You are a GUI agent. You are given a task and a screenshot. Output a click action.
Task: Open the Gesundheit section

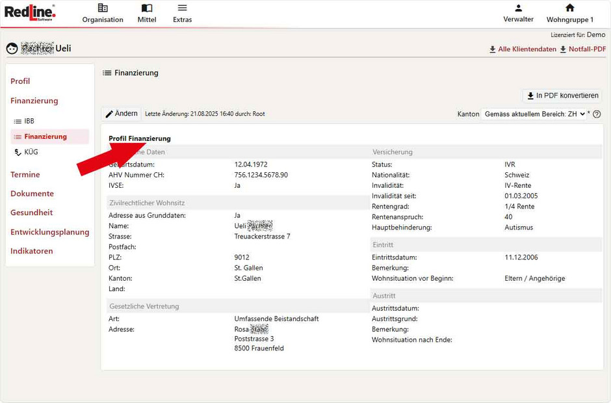[31, 213]
